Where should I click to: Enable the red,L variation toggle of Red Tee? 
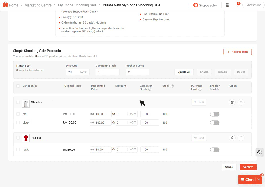tap(215, 150)
